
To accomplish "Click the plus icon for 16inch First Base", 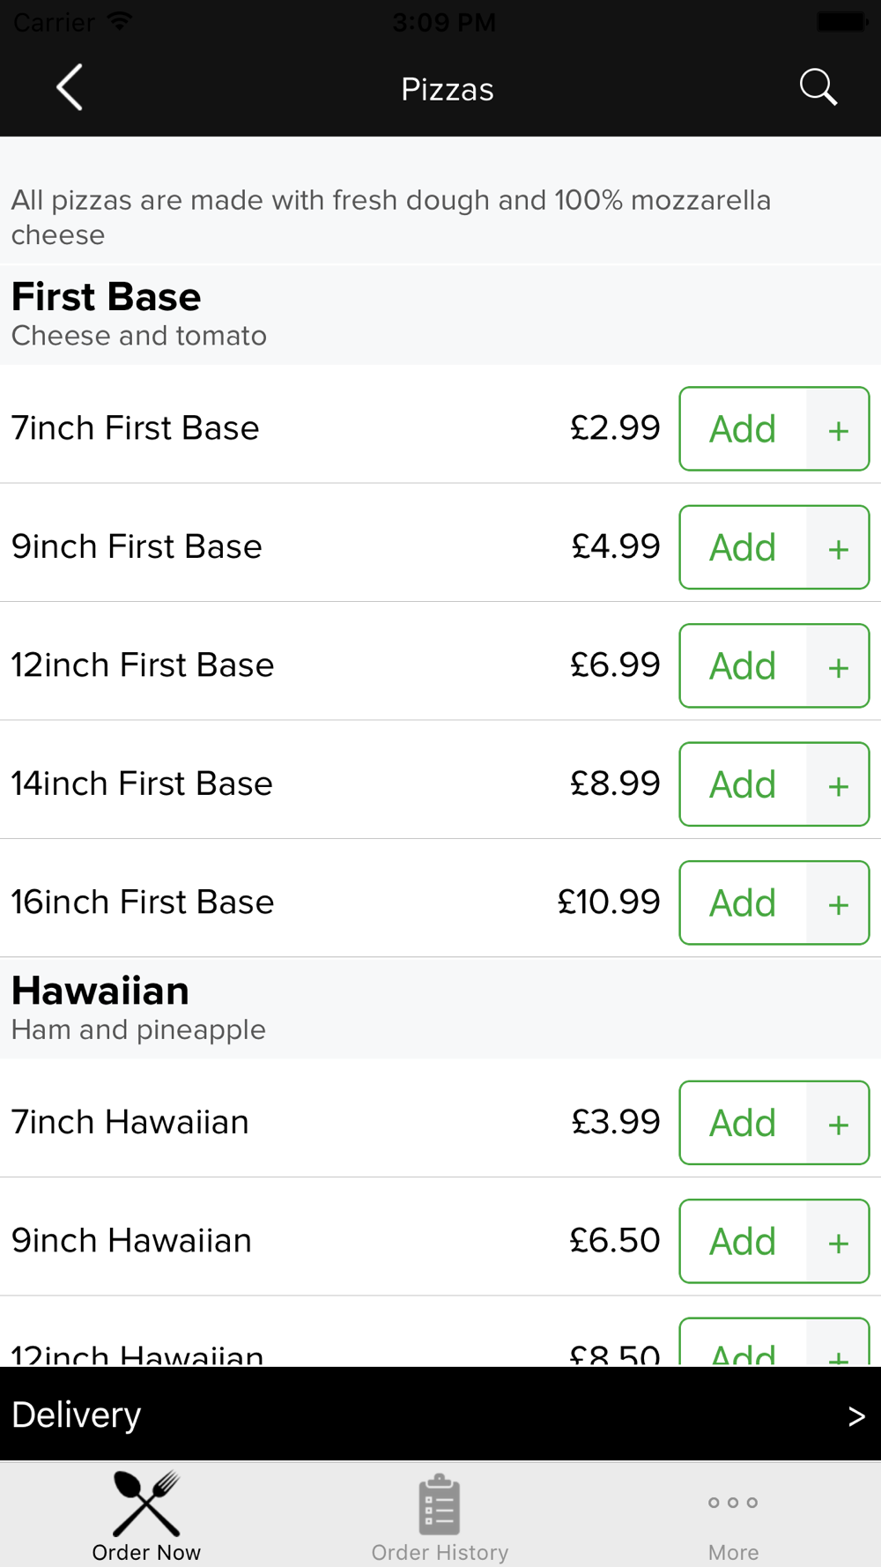I will click(839, 902).
